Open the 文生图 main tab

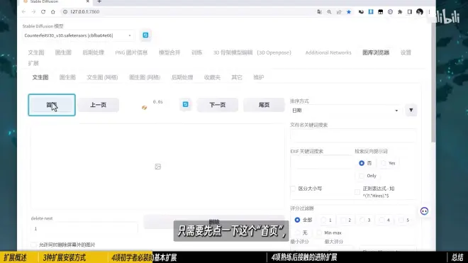36,52
